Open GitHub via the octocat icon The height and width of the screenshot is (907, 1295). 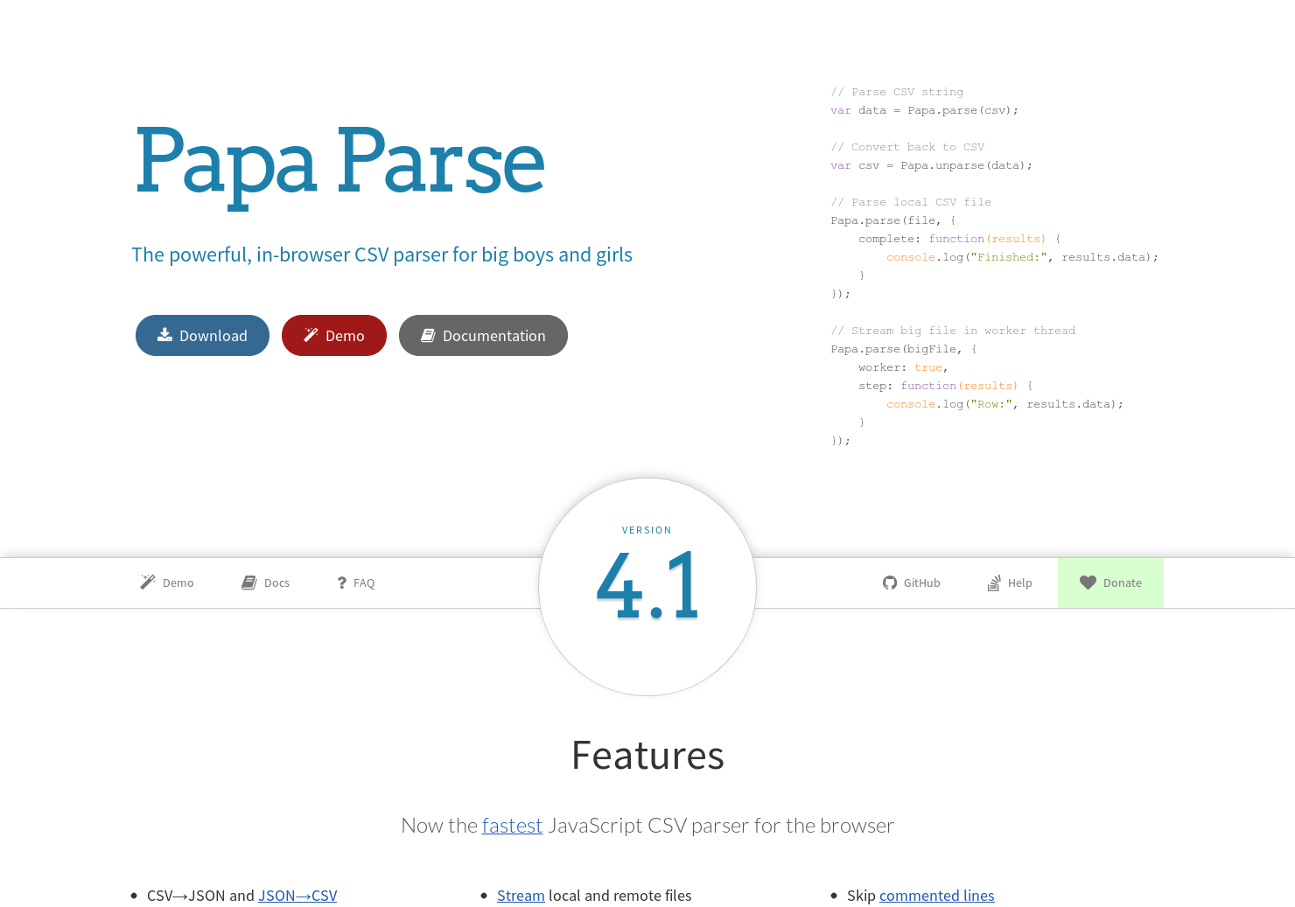tap(889, 583)
